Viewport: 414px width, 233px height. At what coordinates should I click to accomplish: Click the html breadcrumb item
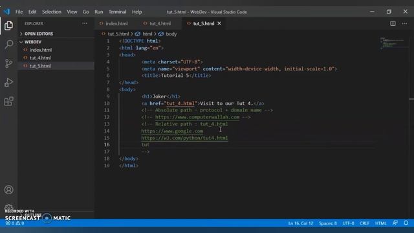point(147,34)
